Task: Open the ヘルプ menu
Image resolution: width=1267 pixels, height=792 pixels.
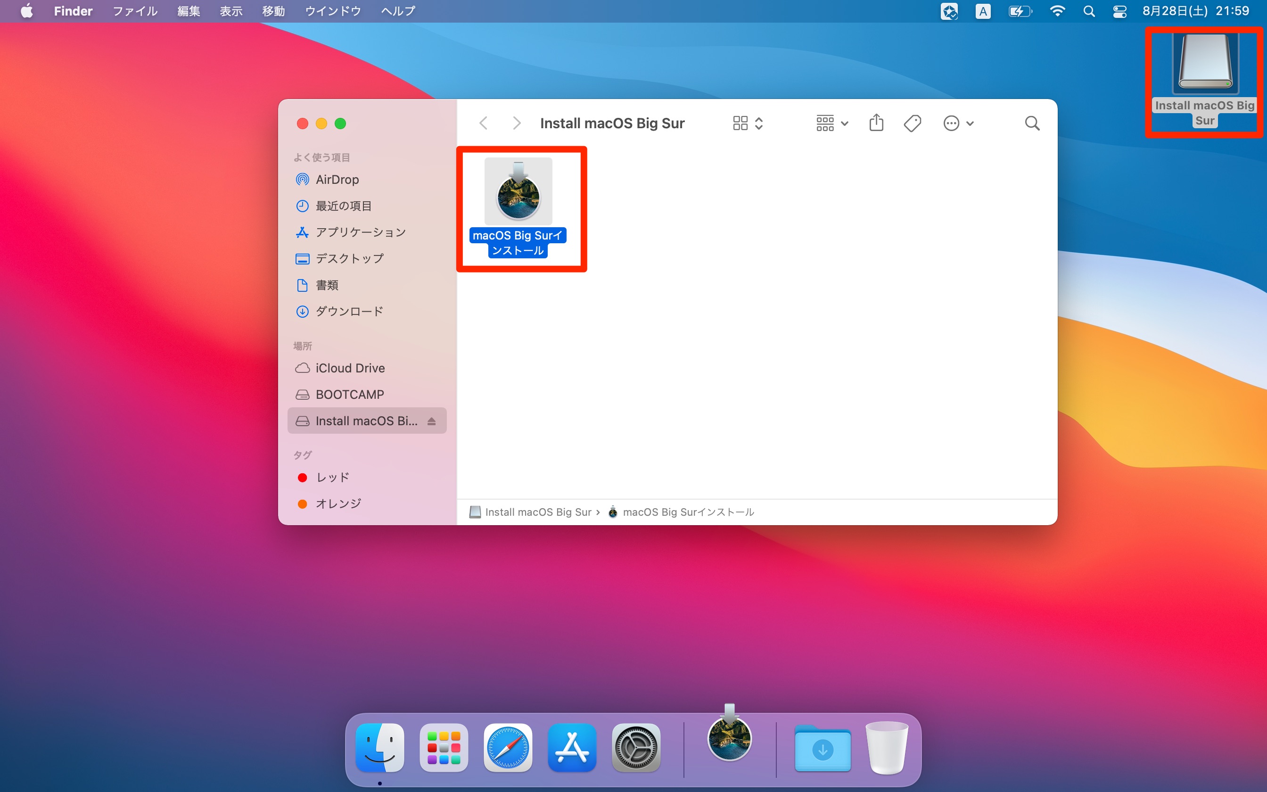Action: [398, 11]
